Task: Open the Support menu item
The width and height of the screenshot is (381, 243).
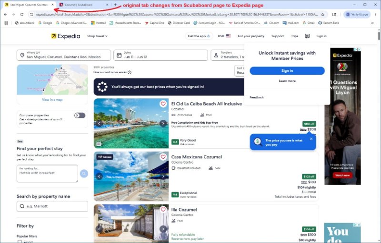Action: click(x=278, y=36)
